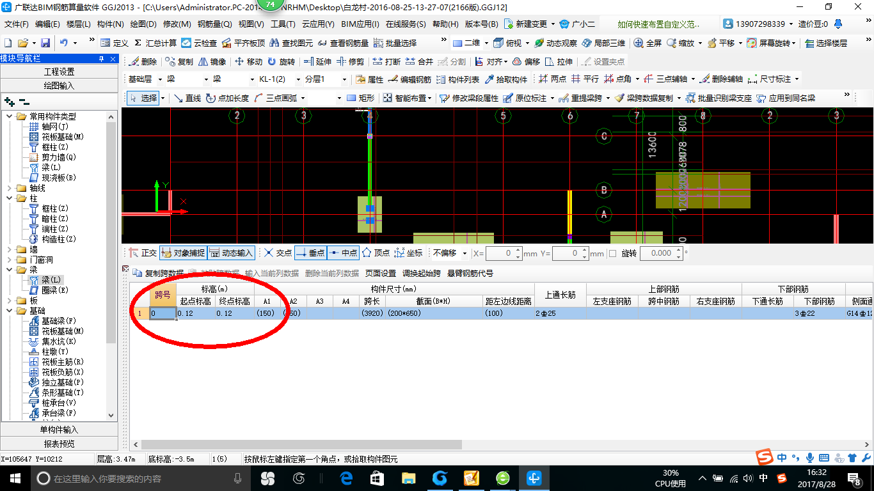Click 修剪 trim tool
The width and height of the screenshot is (874, 491).
click(350, 62)
